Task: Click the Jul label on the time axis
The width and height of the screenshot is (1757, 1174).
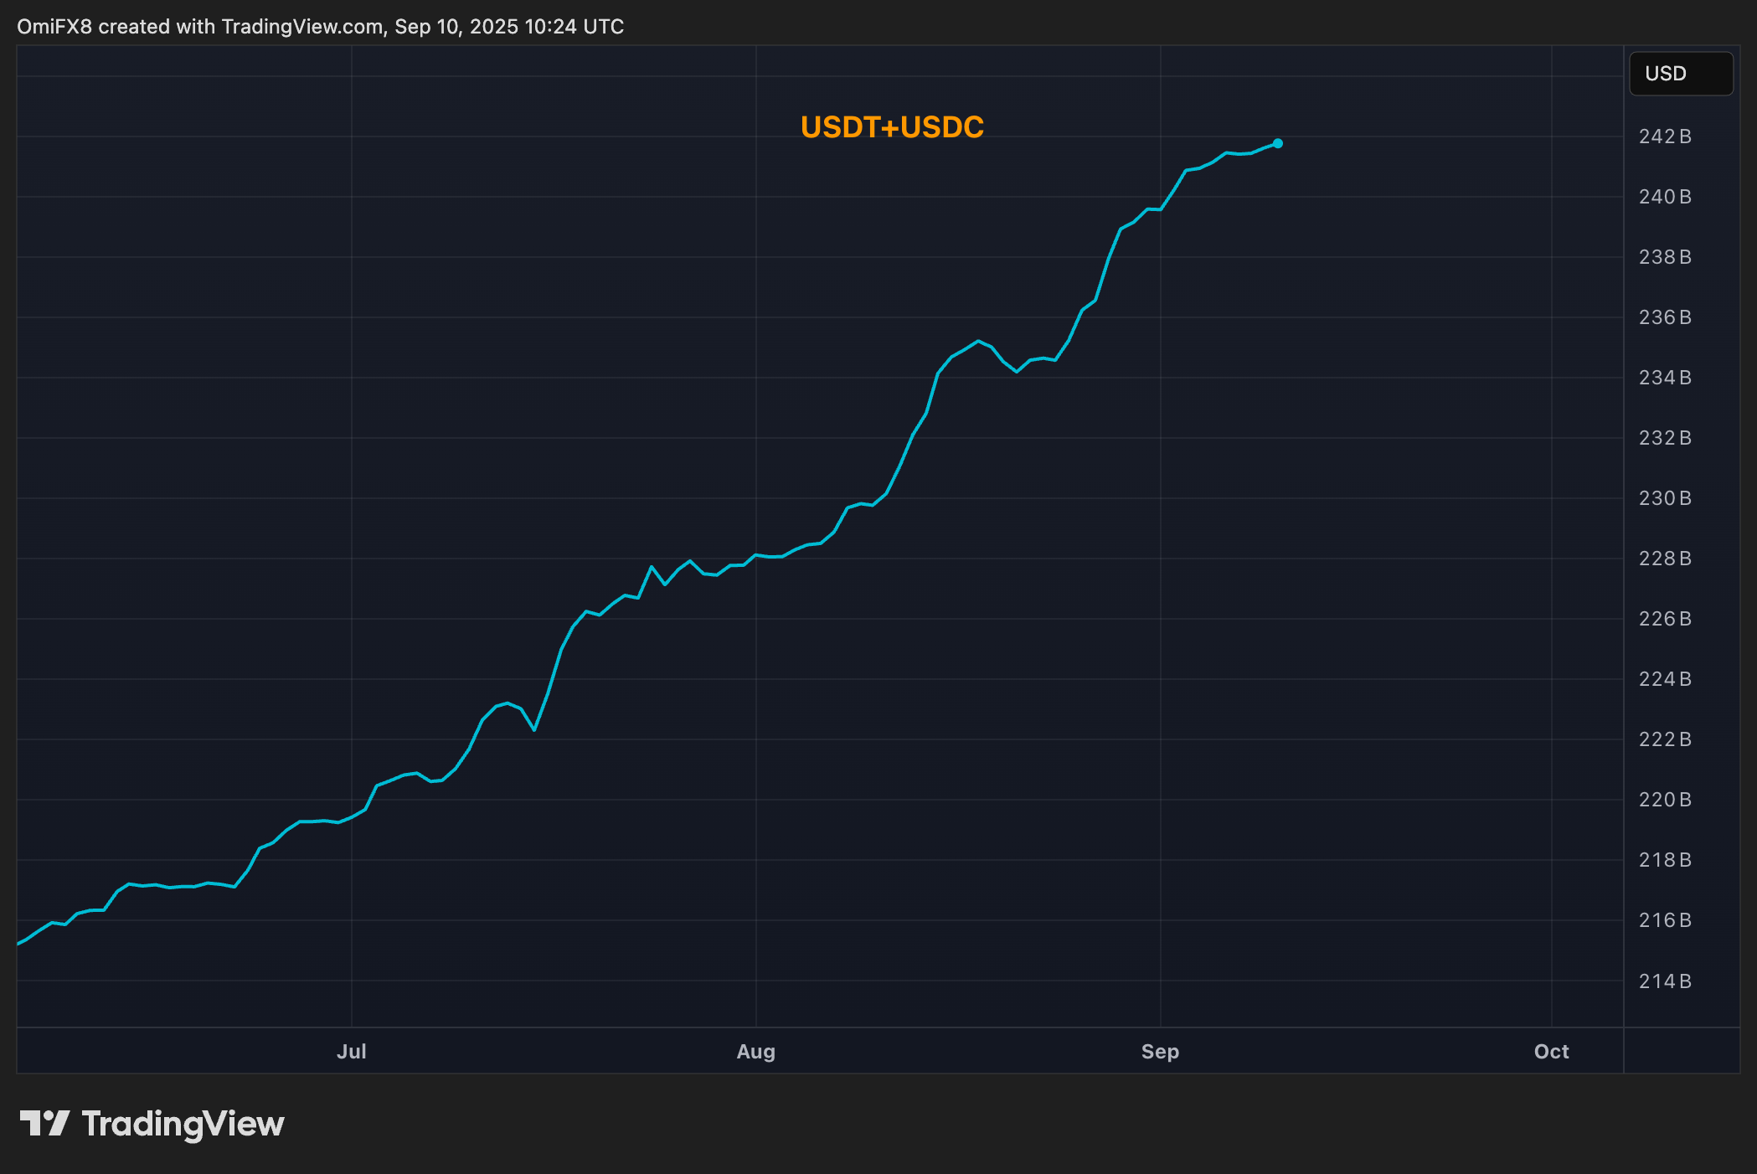Action: tap(352, 1052)
